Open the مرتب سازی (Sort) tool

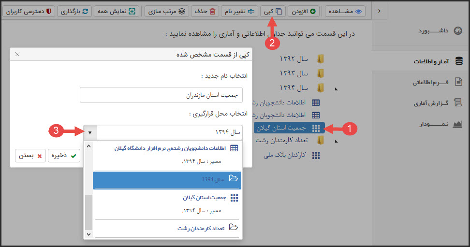click(x=167, y=11)
